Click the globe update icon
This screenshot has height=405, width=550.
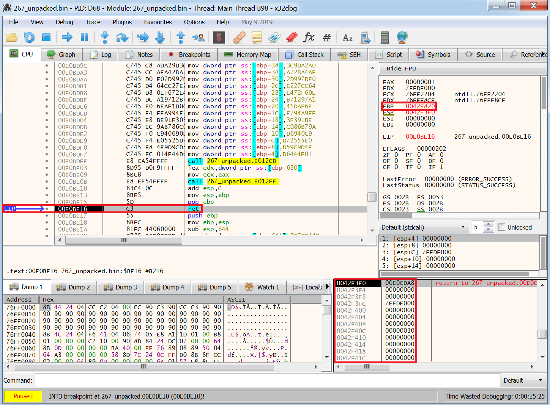coord(402,37)
